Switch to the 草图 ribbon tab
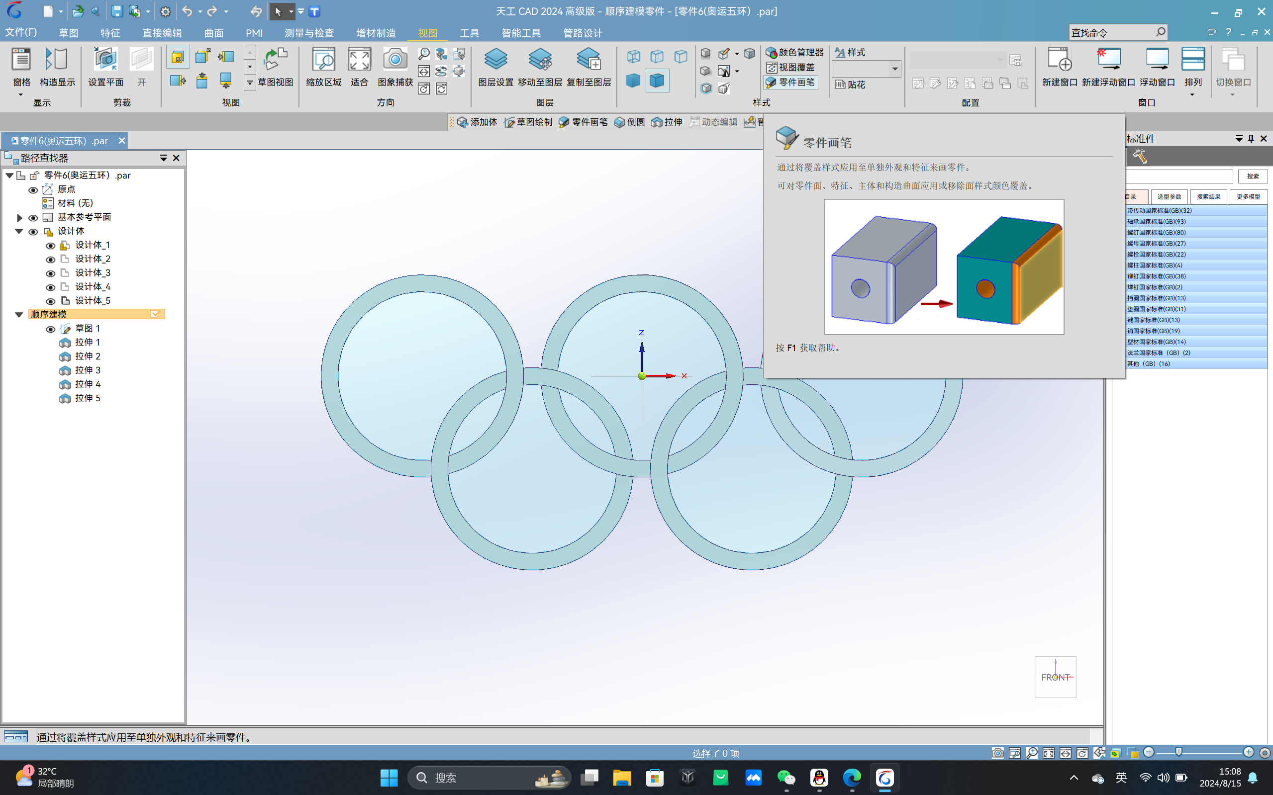This screenshot has width=1273, height=795. click(68, 33)
